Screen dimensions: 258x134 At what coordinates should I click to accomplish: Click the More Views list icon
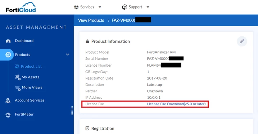[18, 88]
